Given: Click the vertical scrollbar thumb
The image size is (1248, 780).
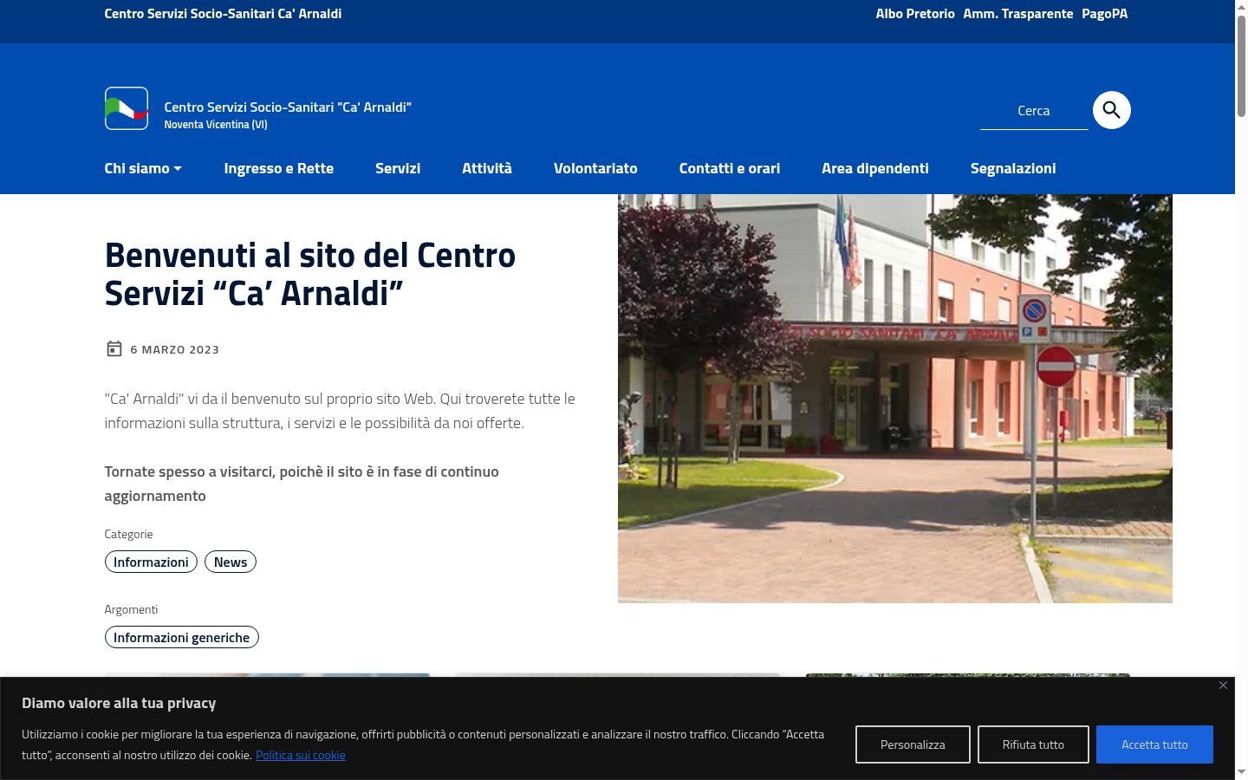Looking at the screenshot, I should (1241, 65).
